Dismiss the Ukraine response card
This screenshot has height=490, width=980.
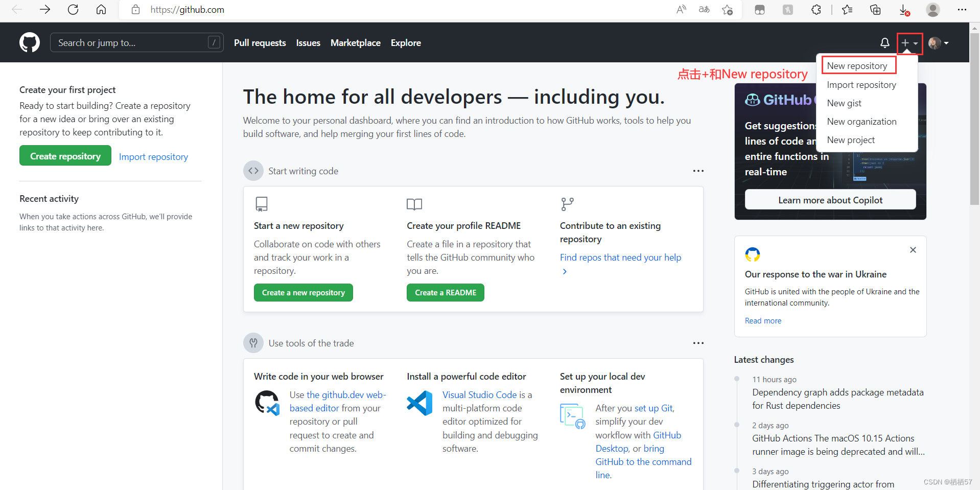(913, 250)
